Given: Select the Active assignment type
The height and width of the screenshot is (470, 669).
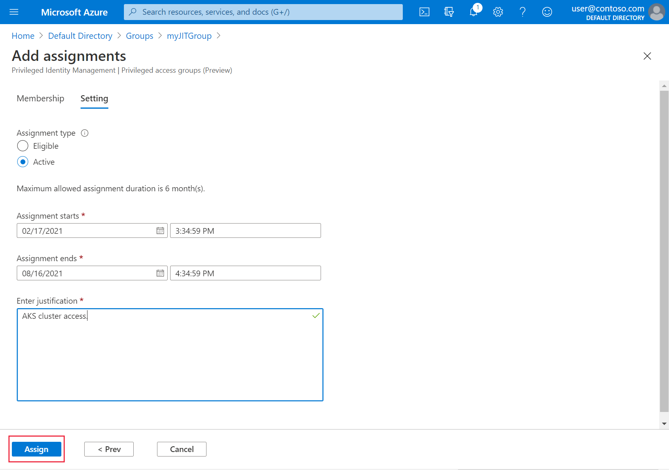Looking at the screenshot, I should coord(22,162).
